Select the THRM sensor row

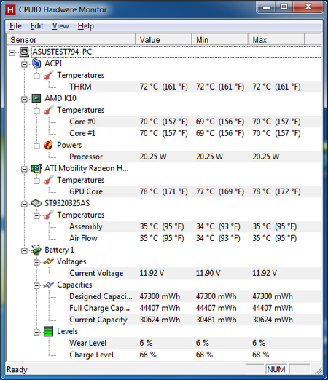pos(195,87)
